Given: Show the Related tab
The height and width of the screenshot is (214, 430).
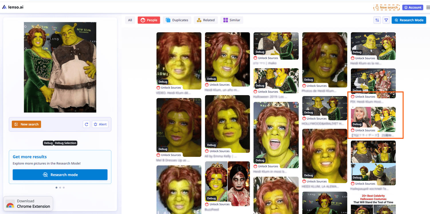Looking at the screenshot, I should (206, 20).
